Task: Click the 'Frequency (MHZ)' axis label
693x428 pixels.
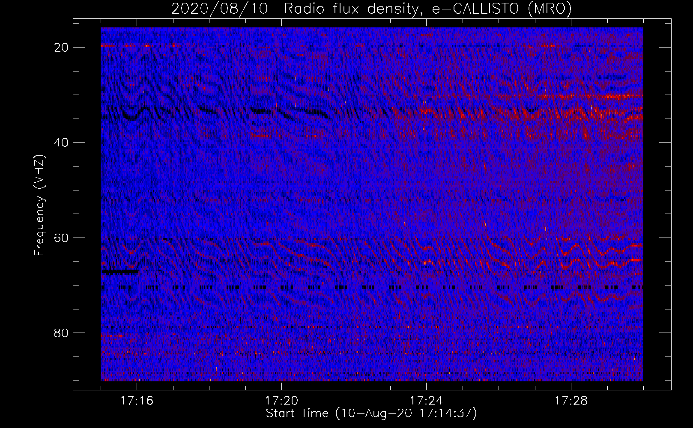Action: click(39, 205)
